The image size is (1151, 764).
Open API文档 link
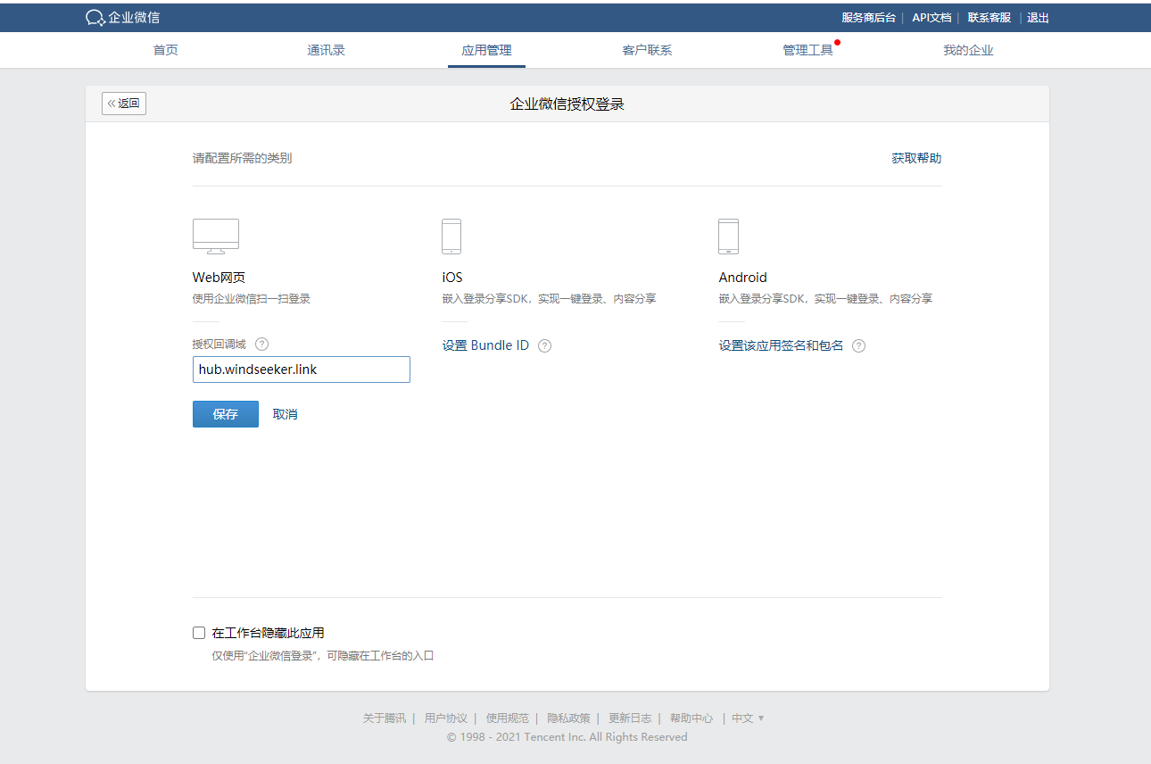pyautogui.click(x=932, y=18)
